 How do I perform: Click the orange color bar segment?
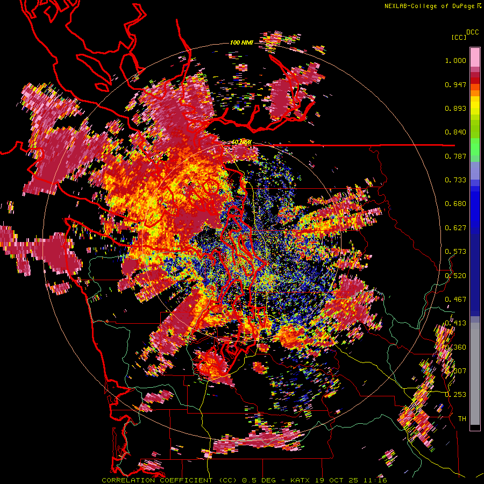[475, 92]
